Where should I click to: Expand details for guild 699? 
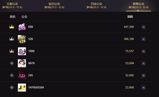pyautogui.click(x=143, y=27)
